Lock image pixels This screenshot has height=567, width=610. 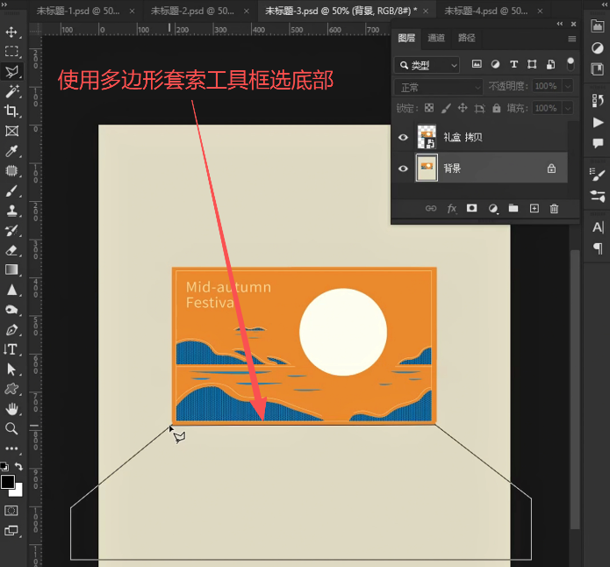tap(446, 108)
